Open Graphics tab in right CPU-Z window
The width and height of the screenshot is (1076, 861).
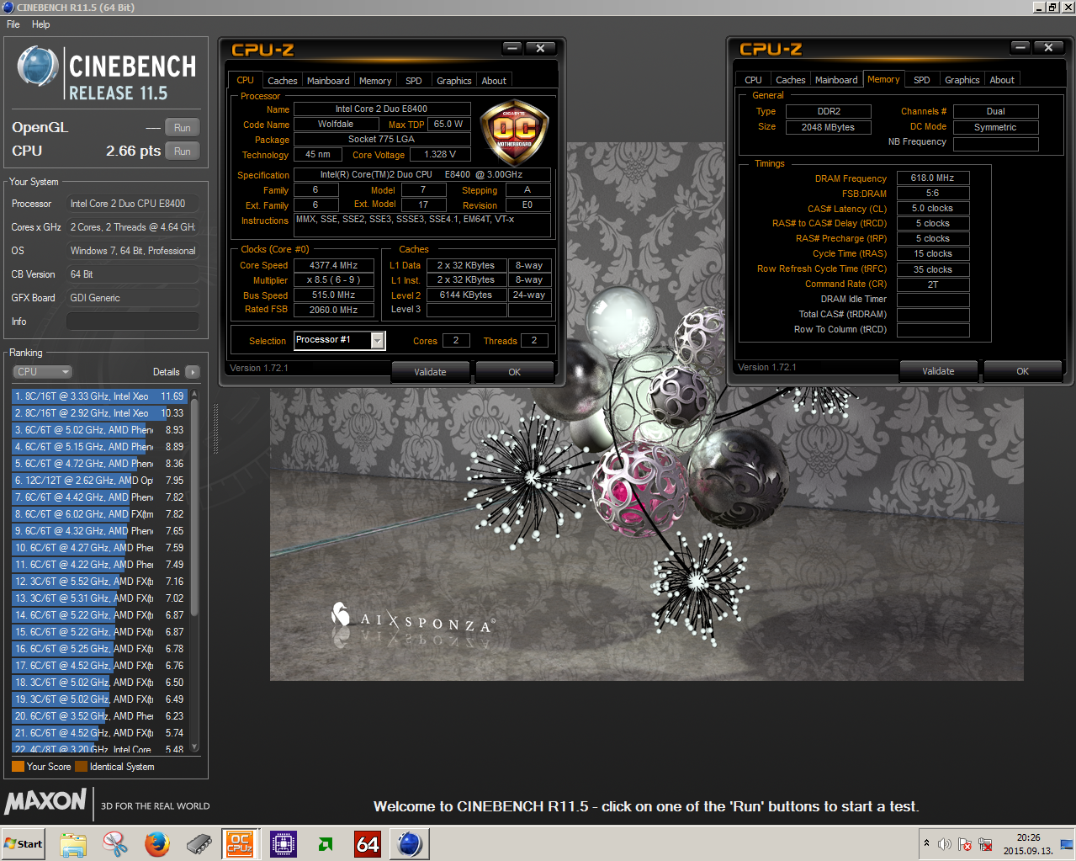962,80
